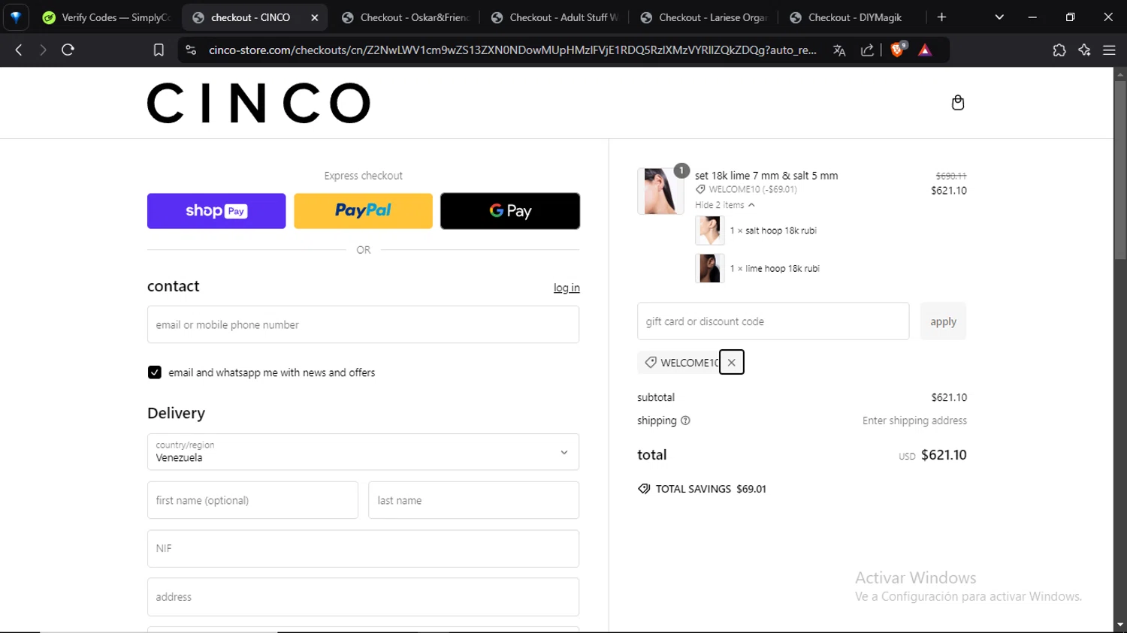
Task: Click the URL address bar text
Action: click(x=512, y=50)
